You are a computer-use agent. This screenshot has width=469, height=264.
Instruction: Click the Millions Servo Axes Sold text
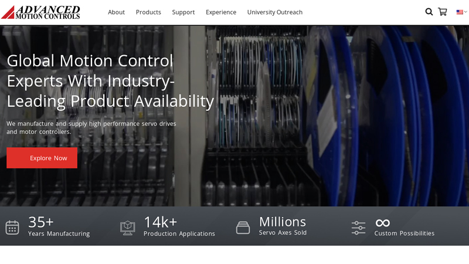[x=283, y=226]
